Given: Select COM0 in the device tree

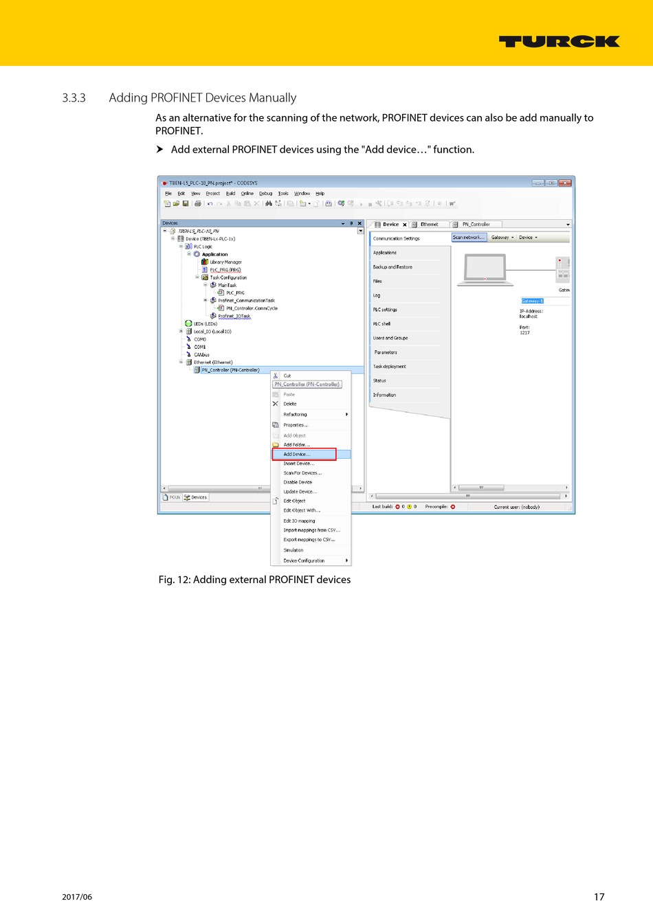Looking at the screenshot, I should (x=200, y=339).
